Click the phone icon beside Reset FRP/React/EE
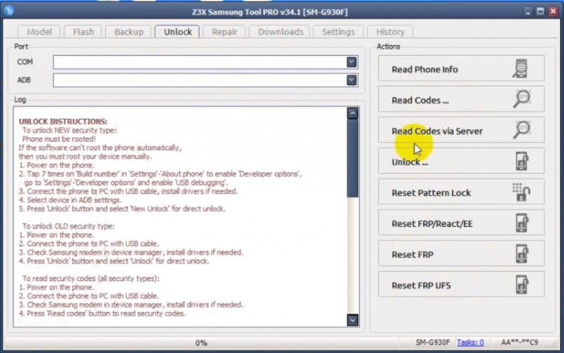Screen dimensions: 564x353 pos(521,223)
